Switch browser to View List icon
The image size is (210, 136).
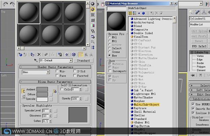pyautogui.click(x=130, y=13)
